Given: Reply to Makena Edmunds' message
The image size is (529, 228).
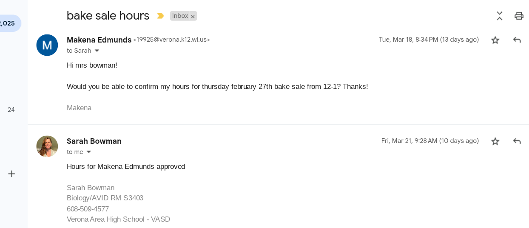Looking at the screenshot, I should (x=517, y=40).
